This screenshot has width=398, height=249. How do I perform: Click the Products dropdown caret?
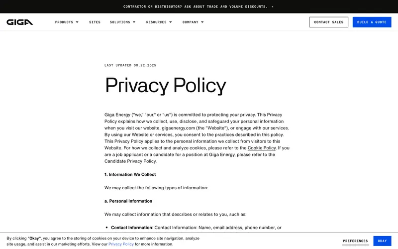77,22
